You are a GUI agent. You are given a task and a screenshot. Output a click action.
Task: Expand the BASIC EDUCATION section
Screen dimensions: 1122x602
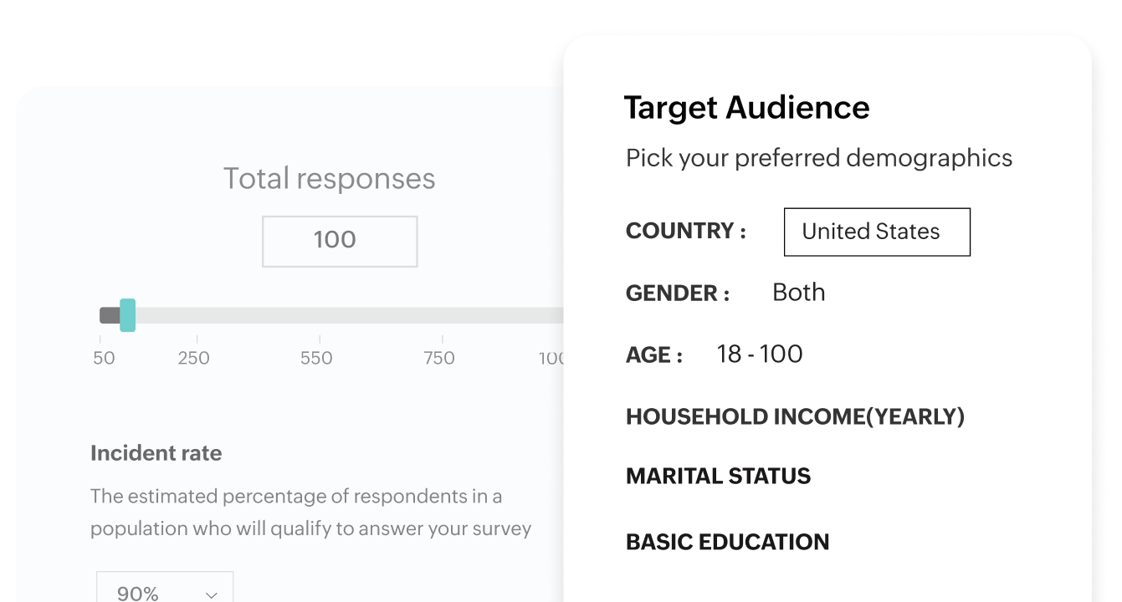coord(727,541)
